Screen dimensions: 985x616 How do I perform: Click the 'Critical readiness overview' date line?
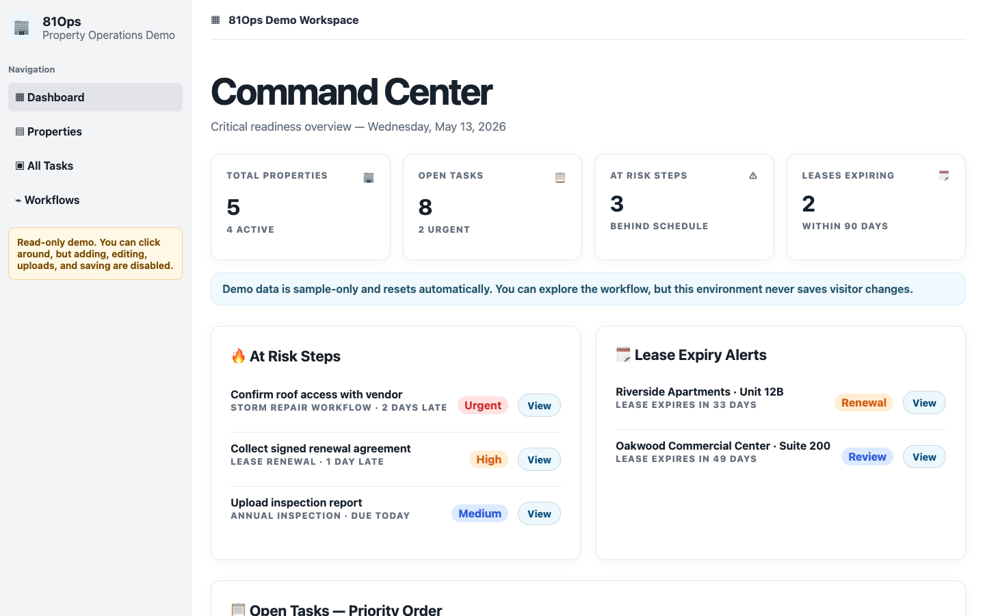pos(358,127)
